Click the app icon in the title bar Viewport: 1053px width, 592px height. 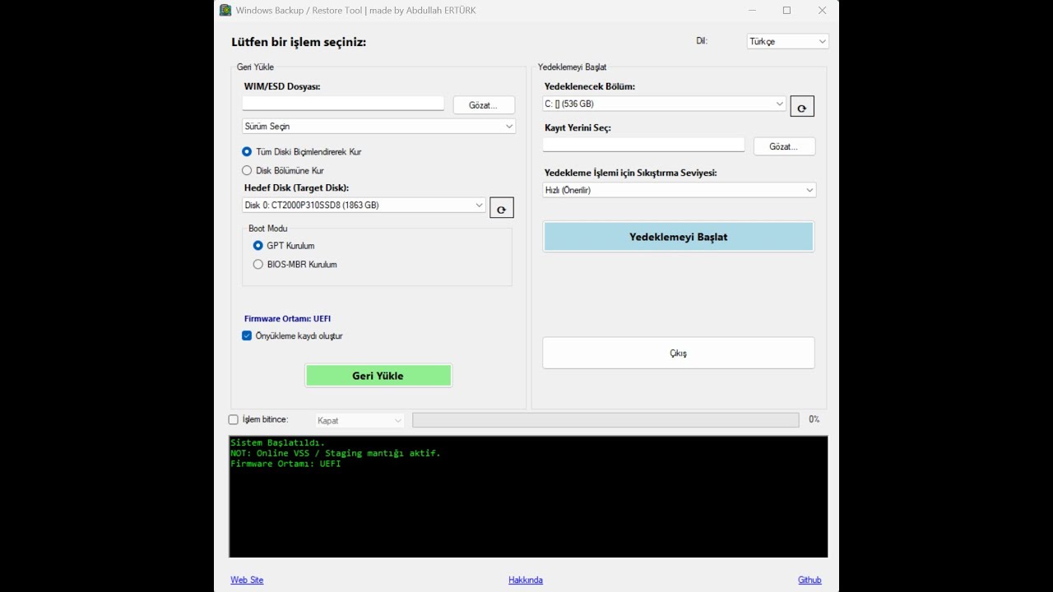[225, 10]
